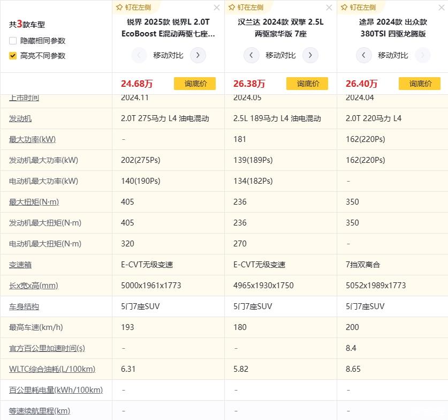Image resolution: width=448 pixels, height=420 pixels.
Task: Pin 途昂 2024款 column to the left
Action: (358, 7)
